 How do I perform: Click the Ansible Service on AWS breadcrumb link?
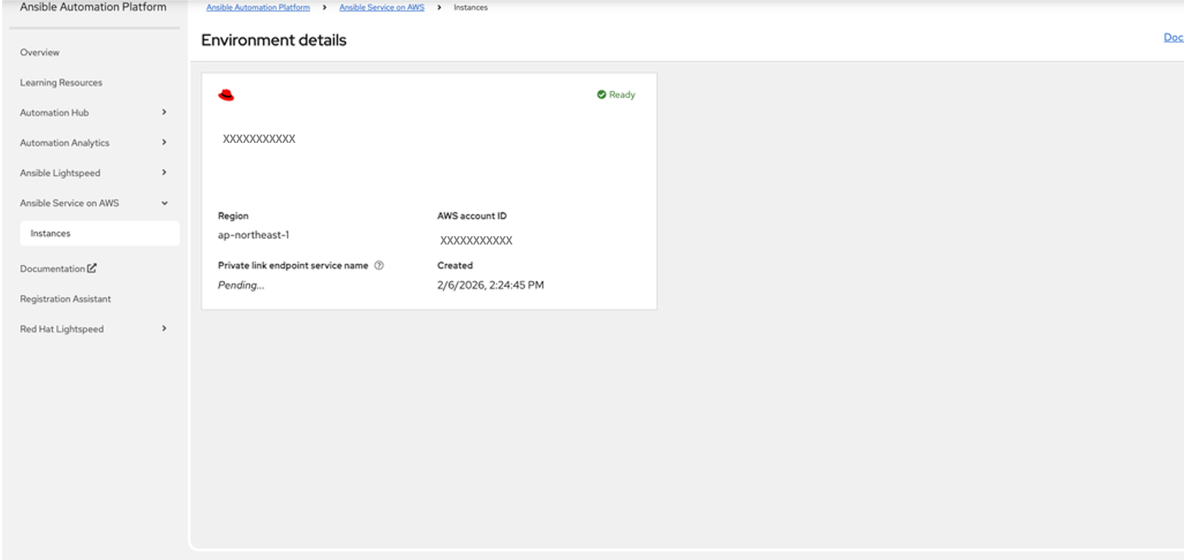382,8
